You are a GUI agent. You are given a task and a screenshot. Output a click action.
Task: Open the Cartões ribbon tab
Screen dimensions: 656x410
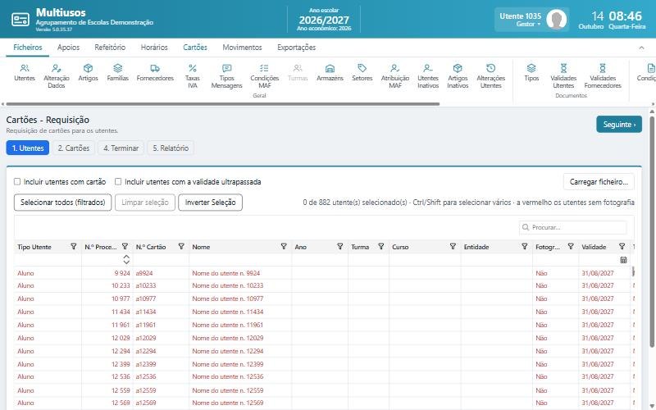click(195, 48)
